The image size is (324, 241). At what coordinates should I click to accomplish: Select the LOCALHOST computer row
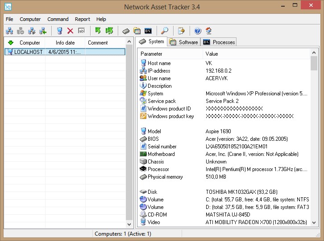[65, 52]
